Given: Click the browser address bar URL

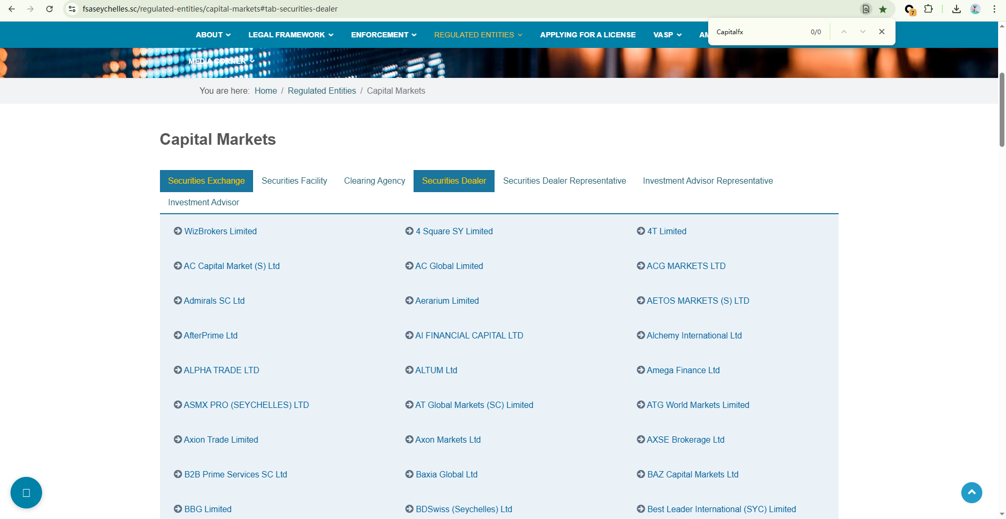Looking at the screenshot, I should pyautogui.click(x=210, y=9).
